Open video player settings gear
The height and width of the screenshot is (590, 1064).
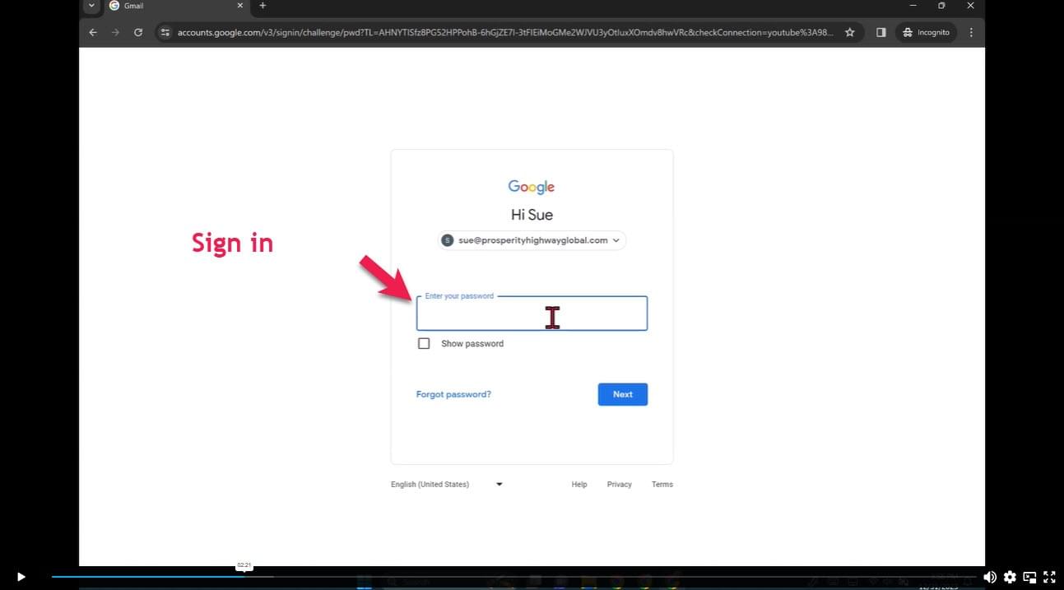(1010, 577)
